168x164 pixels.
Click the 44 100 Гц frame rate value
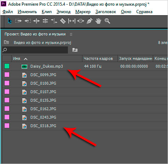[x=93, y=66]
